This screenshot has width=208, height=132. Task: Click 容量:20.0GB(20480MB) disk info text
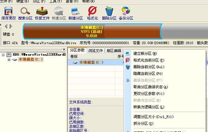click(151, 43)
